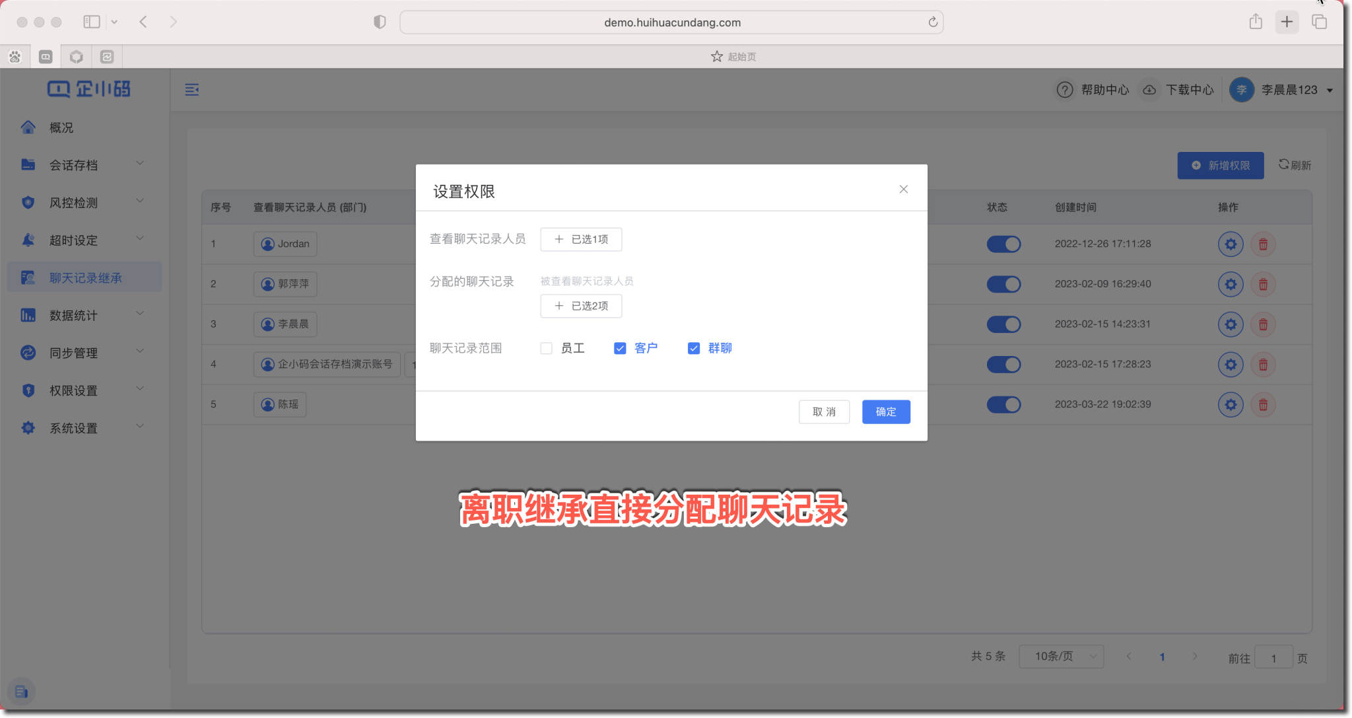Delete the 陈瑶 permission row
Image resolution: width=1352 pixels, height=718 pixels.
1263,405
